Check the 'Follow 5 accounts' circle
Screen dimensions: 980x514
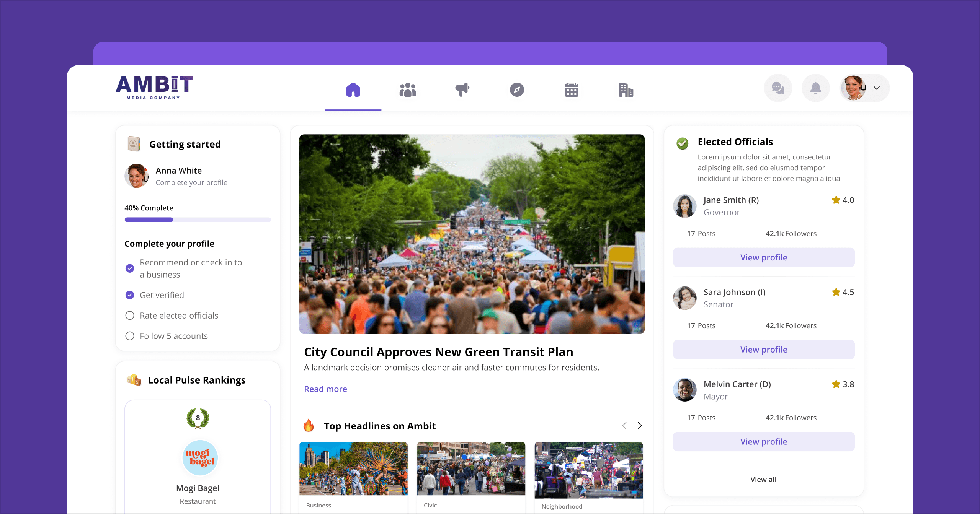(130, 336)
